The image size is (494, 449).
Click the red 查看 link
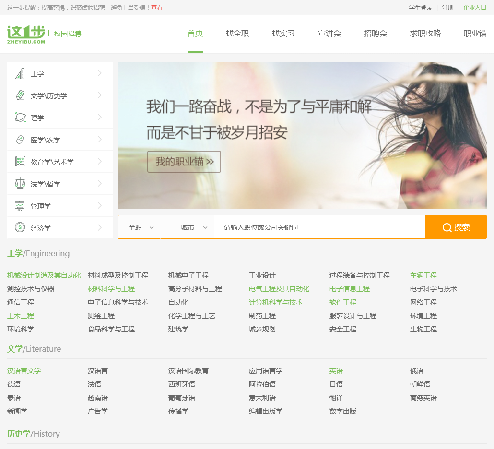156,8
